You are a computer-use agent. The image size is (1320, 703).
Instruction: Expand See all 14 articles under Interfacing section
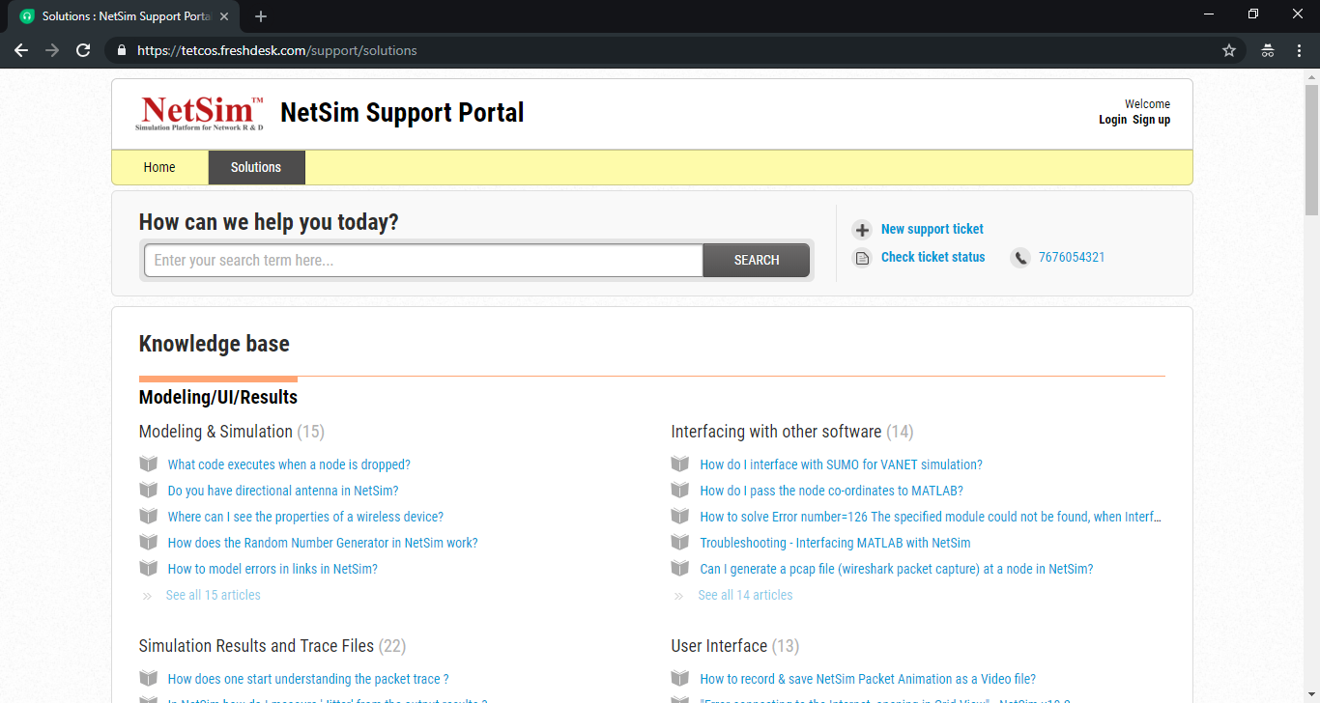click(x=745, y=595)
